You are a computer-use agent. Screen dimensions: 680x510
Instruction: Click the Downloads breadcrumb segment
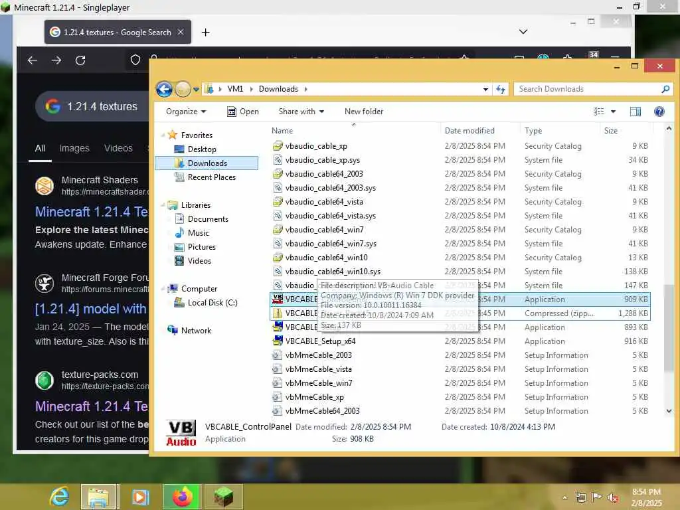(x=278, y=89)
